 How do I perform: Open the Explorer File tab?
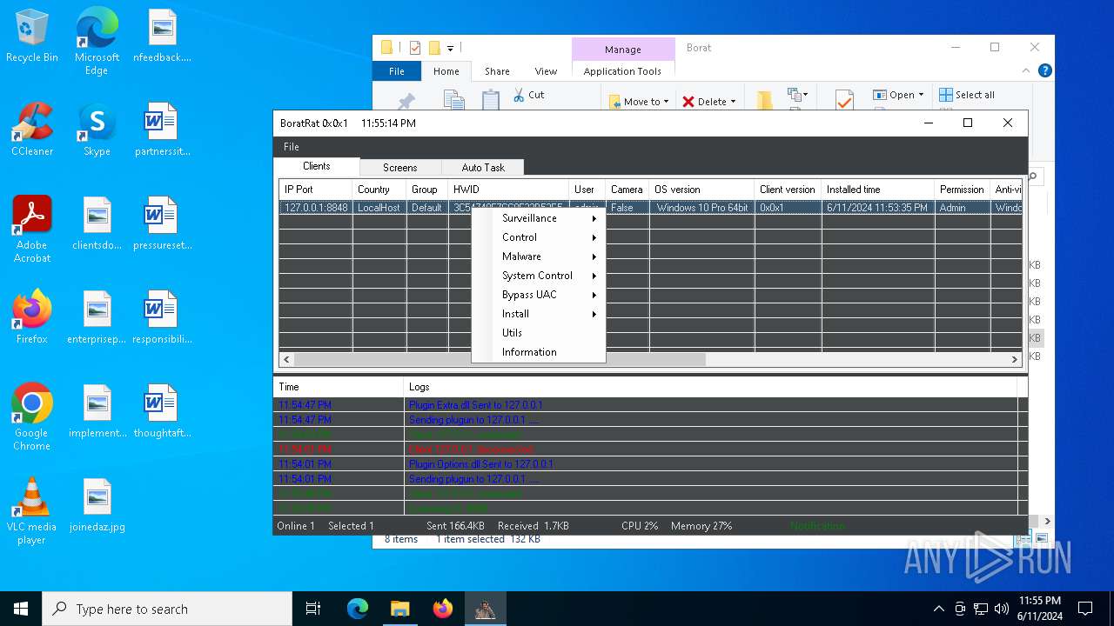(x=397, y=71)
